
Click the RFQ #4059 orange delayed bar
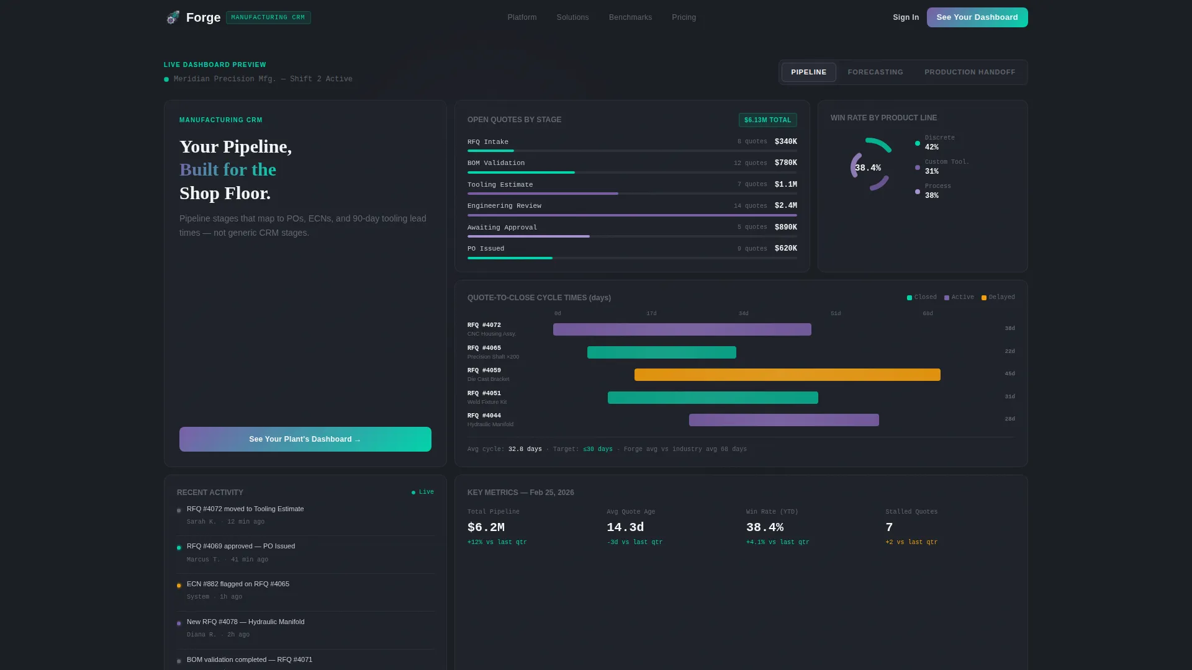787,375
